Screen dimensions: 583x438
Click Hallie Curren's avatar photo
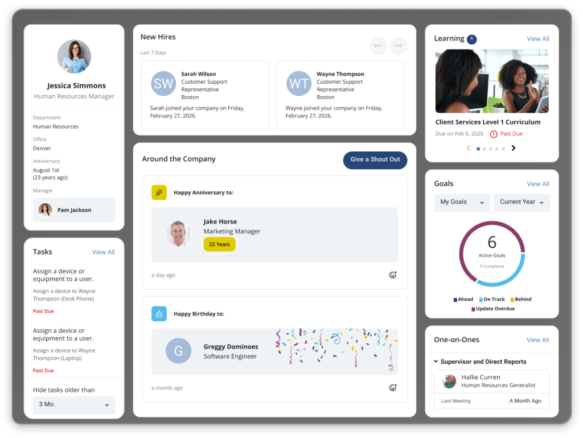(x=450, y=381)
